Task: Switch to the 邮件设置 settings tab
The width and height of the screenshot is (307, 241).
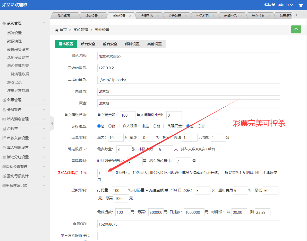Action: 132,44
